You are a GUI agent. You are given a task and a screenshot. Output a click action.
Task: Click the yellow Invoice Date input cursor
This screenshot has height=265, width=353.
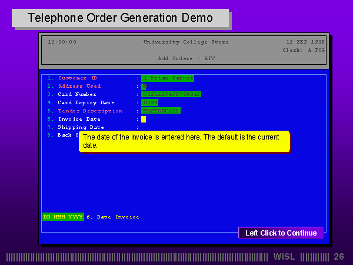click(x=143, y=119)
